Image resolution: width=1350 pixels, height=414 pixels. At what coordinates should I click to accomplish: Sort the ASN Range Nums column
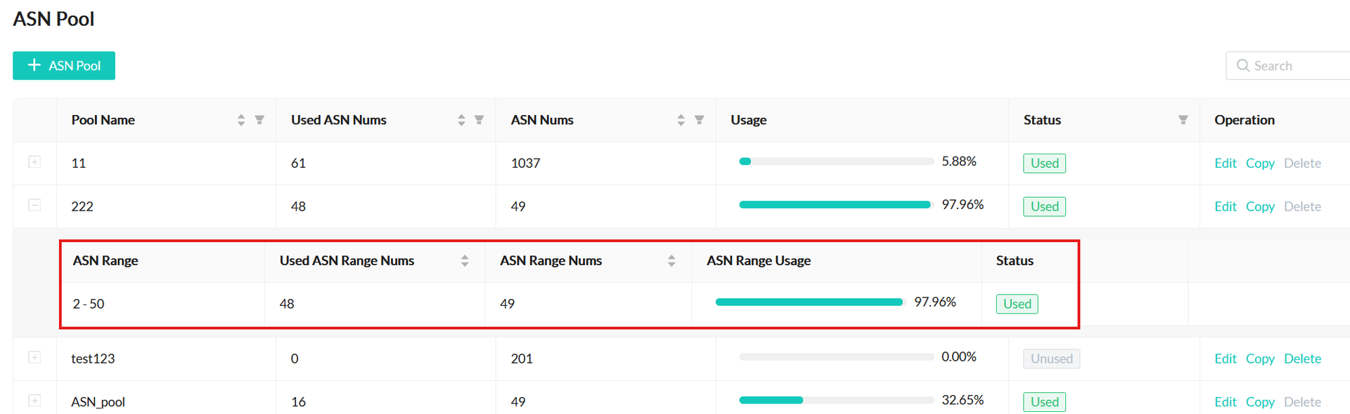pyautogui.click(x=671, y=261)
